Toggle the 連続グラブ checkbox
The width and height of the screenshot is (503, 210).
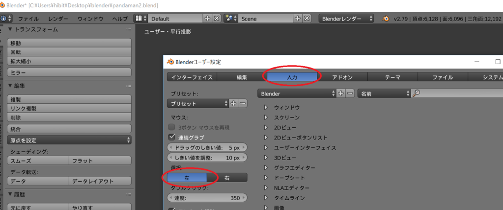171,137
